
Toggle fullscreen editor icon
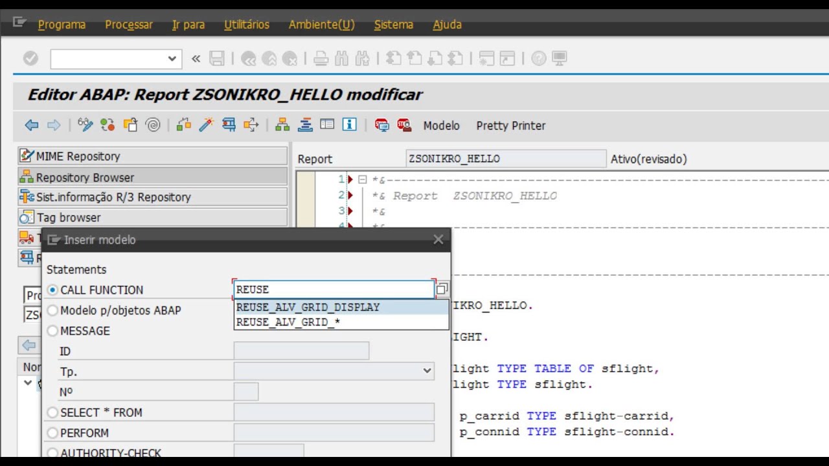[x=327, y=126]
